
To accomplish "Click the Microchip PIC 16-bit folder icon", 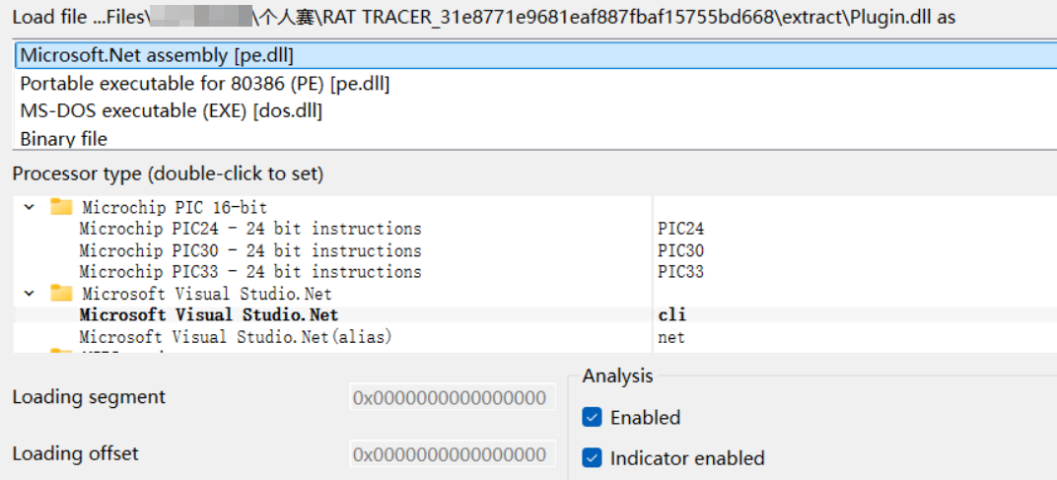I will (61, 207).
